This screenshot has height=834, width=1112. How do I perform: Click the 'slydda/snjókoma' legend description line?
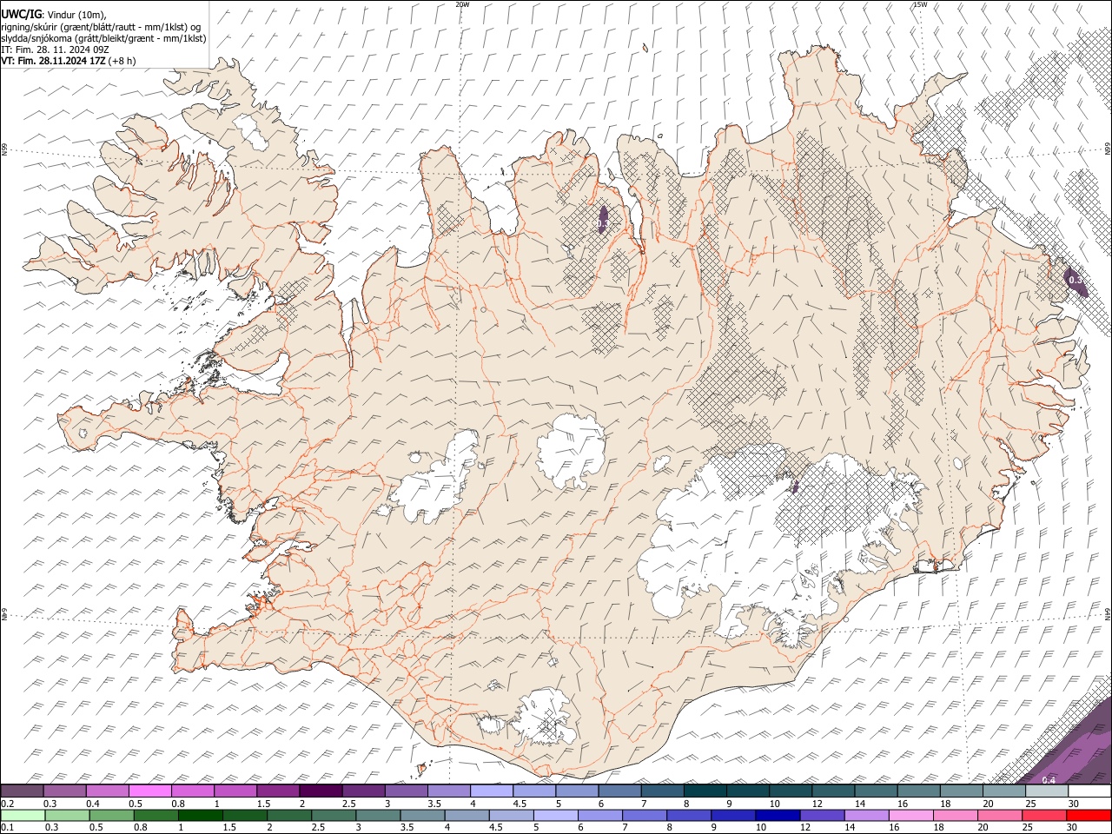click(103, 38)
